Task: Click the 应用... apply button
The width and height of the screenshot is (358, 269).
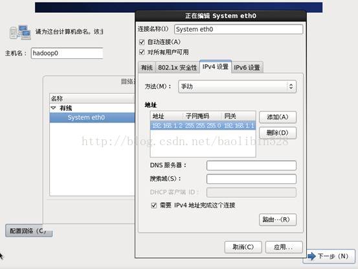Action: 284,247
